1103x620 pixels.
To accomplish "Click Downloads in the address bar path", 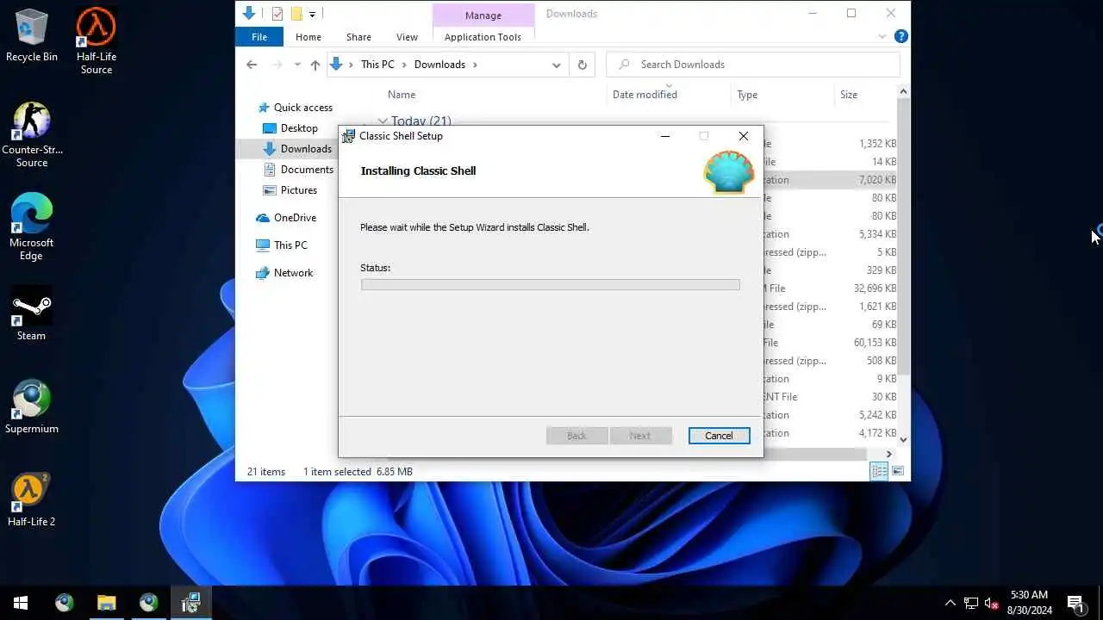I will coord(439,65).
